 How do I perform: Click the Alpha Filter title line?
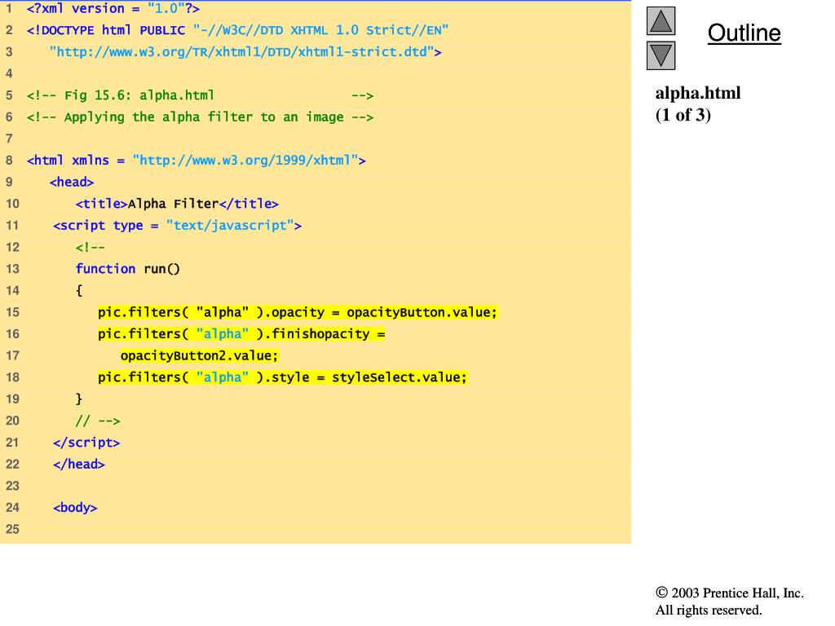click(x=177, y=204)
